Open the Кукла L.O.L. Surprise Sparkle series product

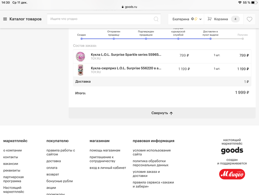tap(126, 55)
